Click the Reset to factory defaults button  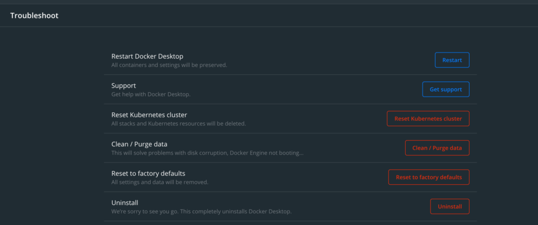point(429,177)
